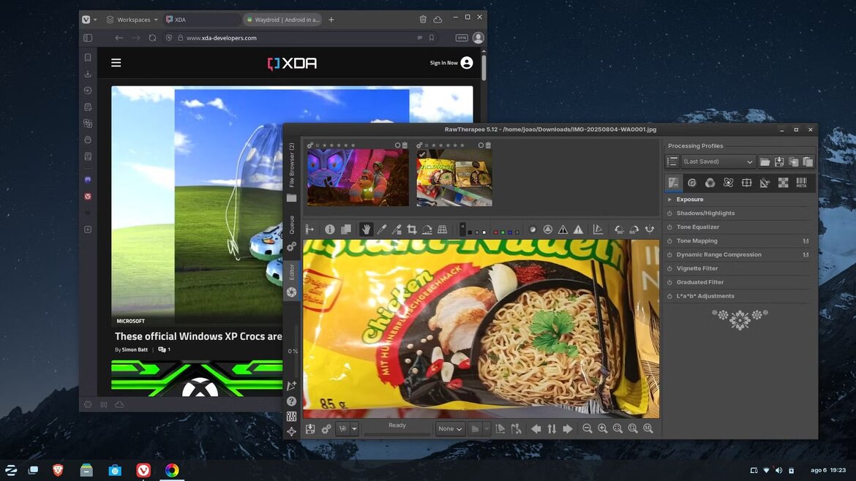This screenshot has height=481, width=856.
Task: Open the Raw processing tab
Action: tap(783, 183)
